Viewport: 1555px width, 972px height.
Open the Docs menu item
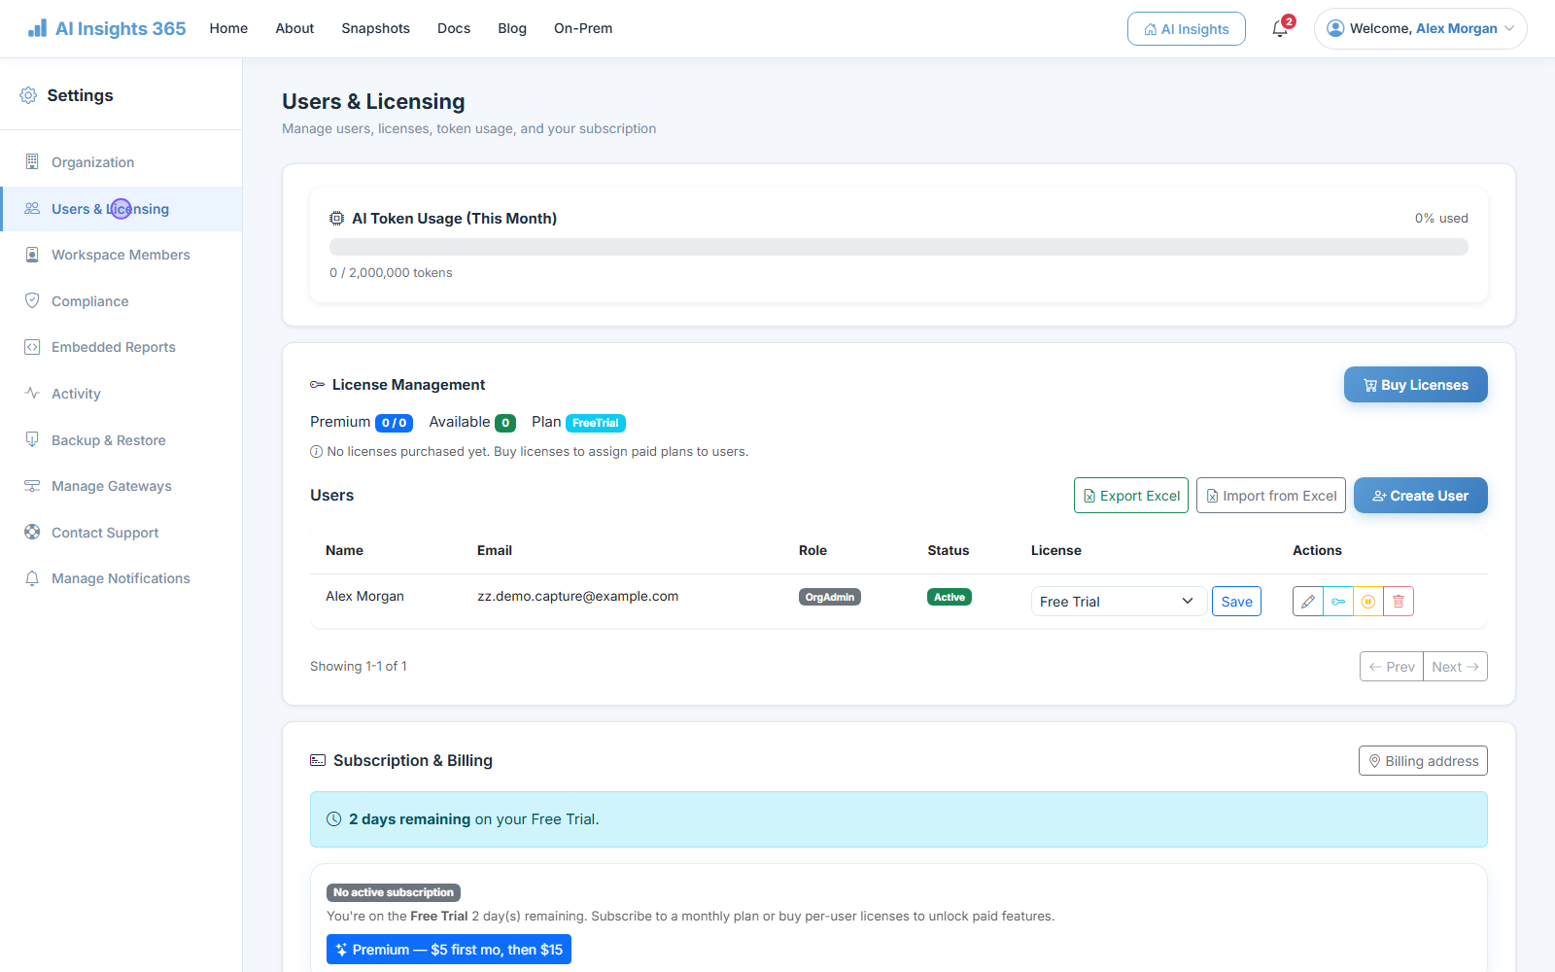pos(454,28)
